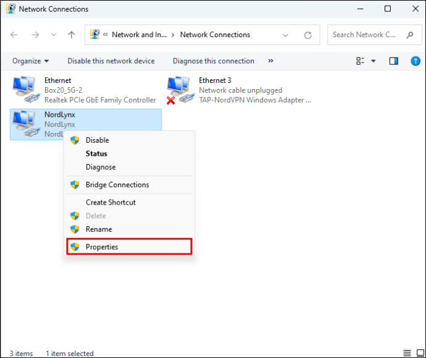
Task: Click the Ethernet 3 connection name
Action: (x=215, y=80)
